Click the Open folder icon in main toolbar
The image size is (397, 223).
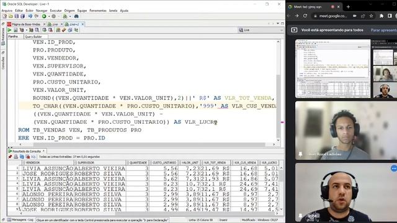coord(11,17)
